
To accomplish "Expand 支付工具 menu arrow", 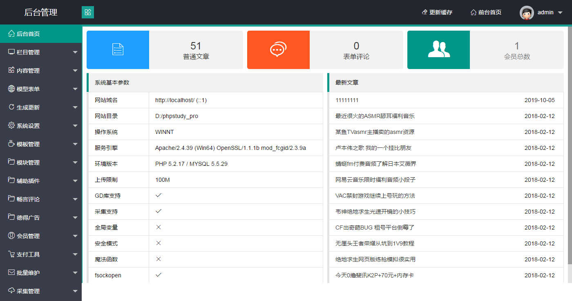I will coord(75,254).
